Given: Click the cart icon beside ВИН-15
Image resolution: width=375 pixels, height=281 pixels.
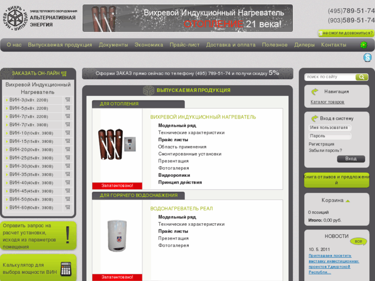Looking at the screenshot, I should 68,141.
